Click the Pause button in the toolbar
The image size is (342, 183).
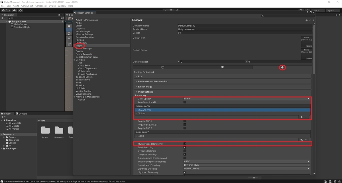pyautogui.click(x=171, y=10)
